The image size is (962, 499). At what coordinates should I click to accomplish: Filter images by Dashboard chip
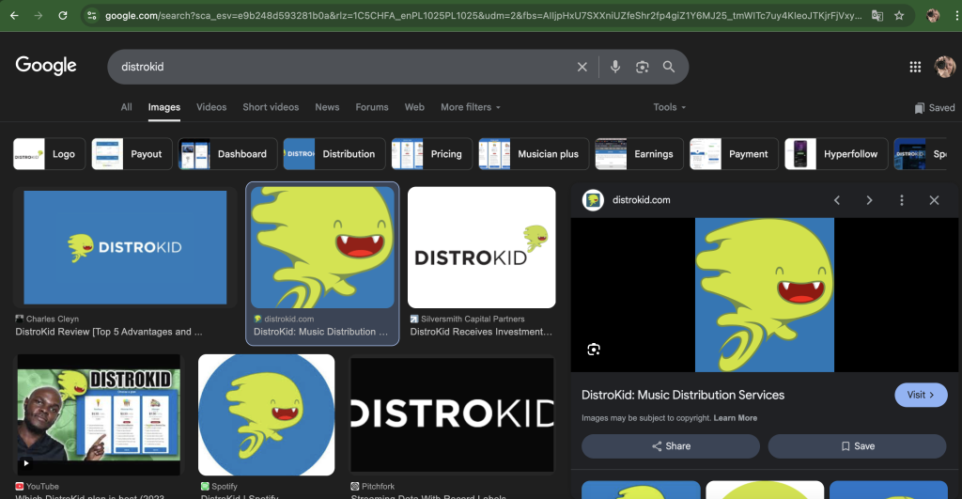[x=227, y=154]
